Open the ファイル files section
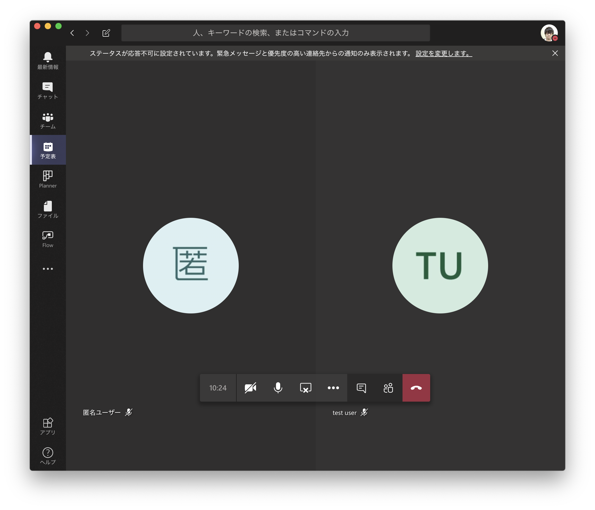The image size is (595, 510). pos(48,209)
